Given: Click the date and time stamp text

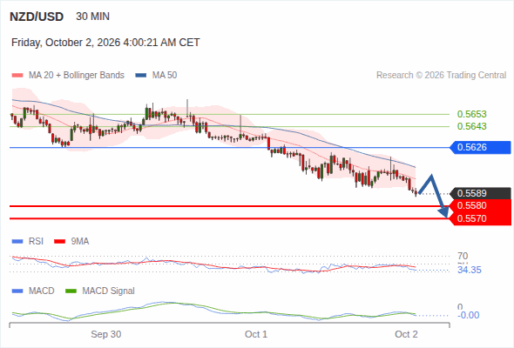Looking at the screenshot, I should [105, 43].
